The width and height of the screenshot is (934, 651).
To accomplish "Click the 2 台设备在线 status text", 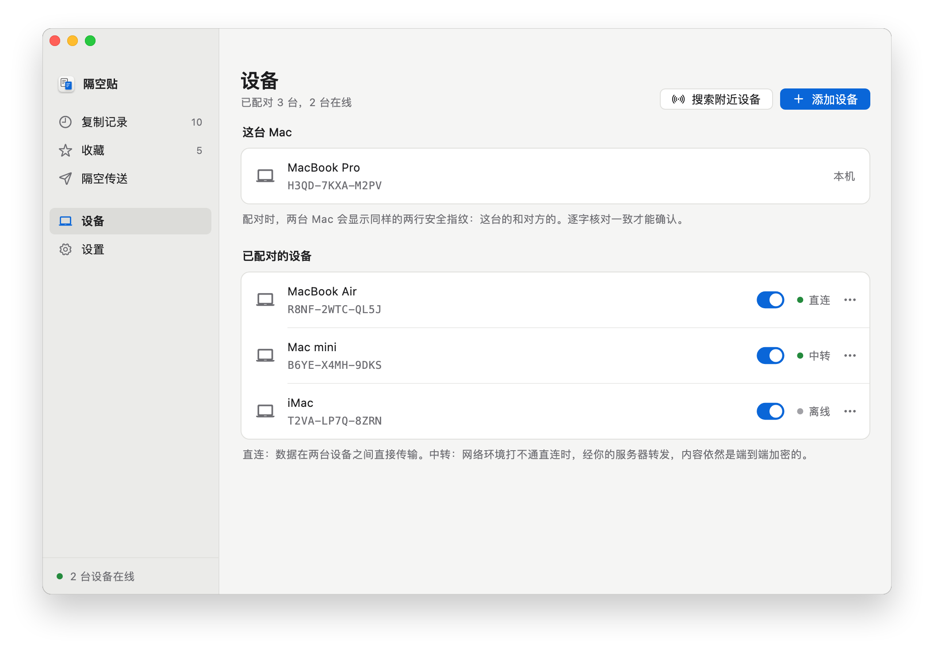I will pyautogui.click(x=102, y=576).
